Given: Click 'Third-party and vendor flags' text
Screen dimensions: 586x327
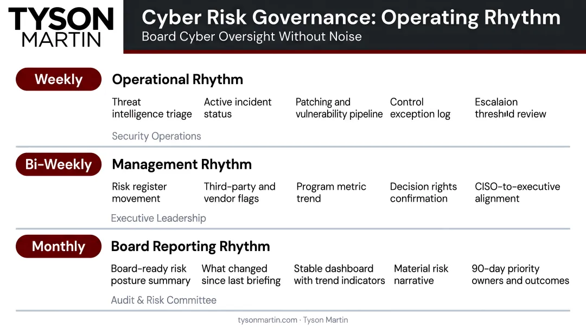Looking at the screenshot, I should tap(239, 193).
